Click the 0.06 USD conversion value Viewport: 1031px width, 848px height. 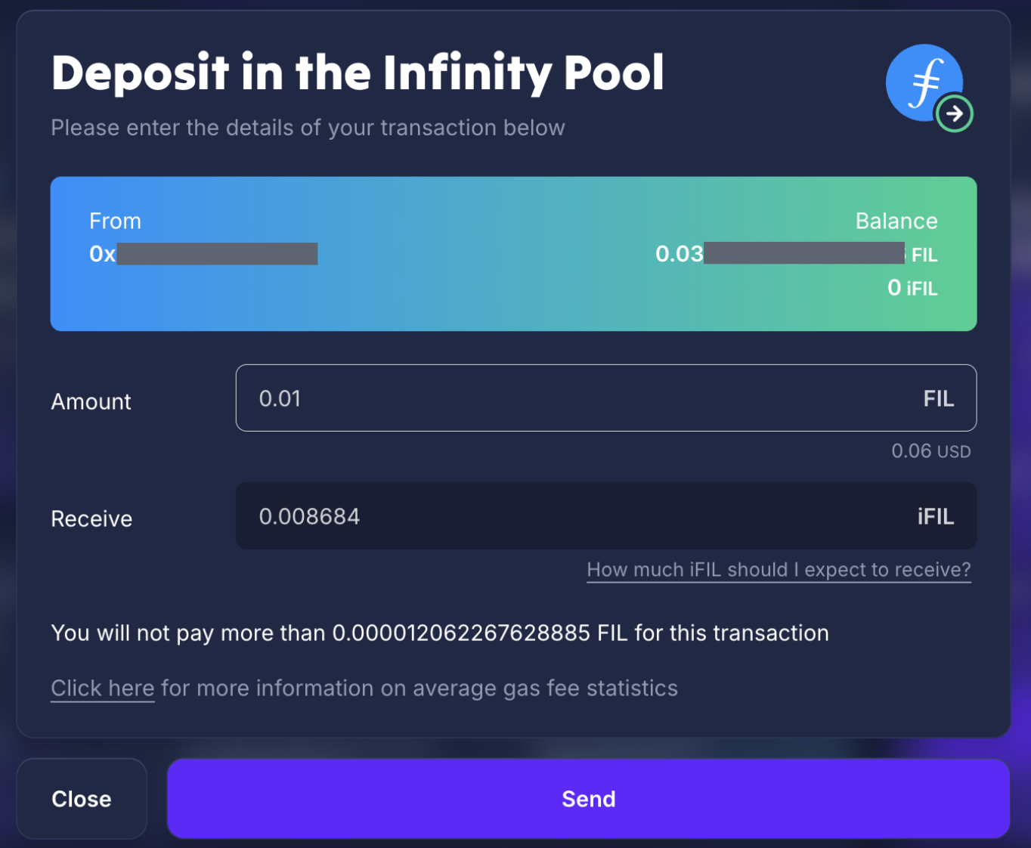930,451
